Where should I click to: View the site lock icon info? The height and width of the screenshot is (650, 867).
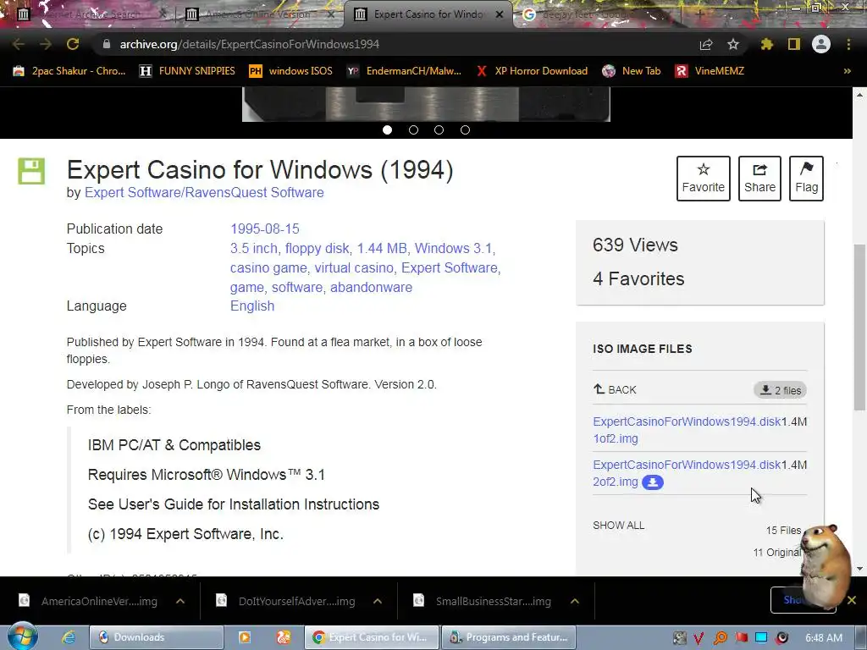tap(107, 44)
